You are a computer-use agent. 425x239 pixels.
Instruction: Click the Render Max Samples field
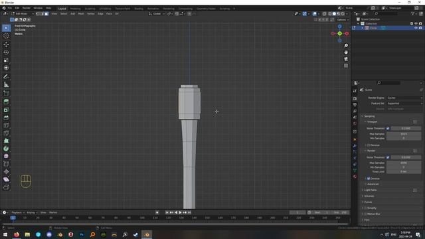[404, 163]
